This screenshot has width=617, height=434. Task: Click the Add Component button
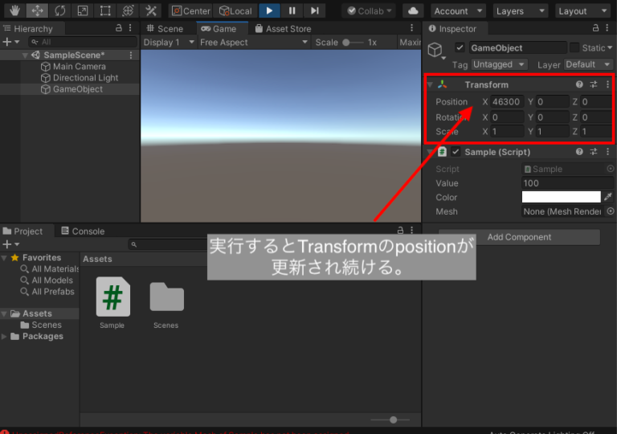519,237
